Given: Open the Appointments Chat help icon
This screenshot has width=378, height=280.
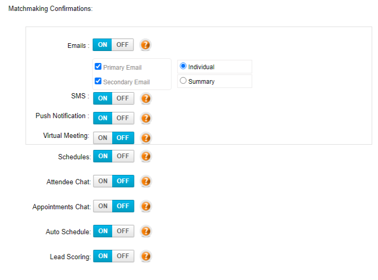Looking at the screenshot, I should pyautogui.click(x=146, y=206).
